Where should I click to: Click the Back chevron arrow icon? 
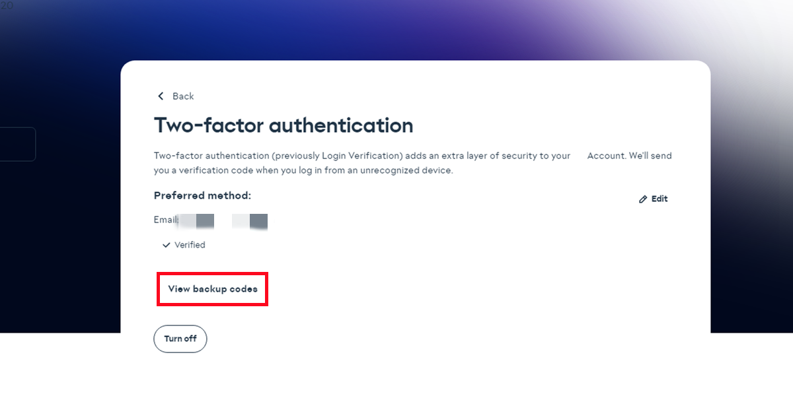161,96
